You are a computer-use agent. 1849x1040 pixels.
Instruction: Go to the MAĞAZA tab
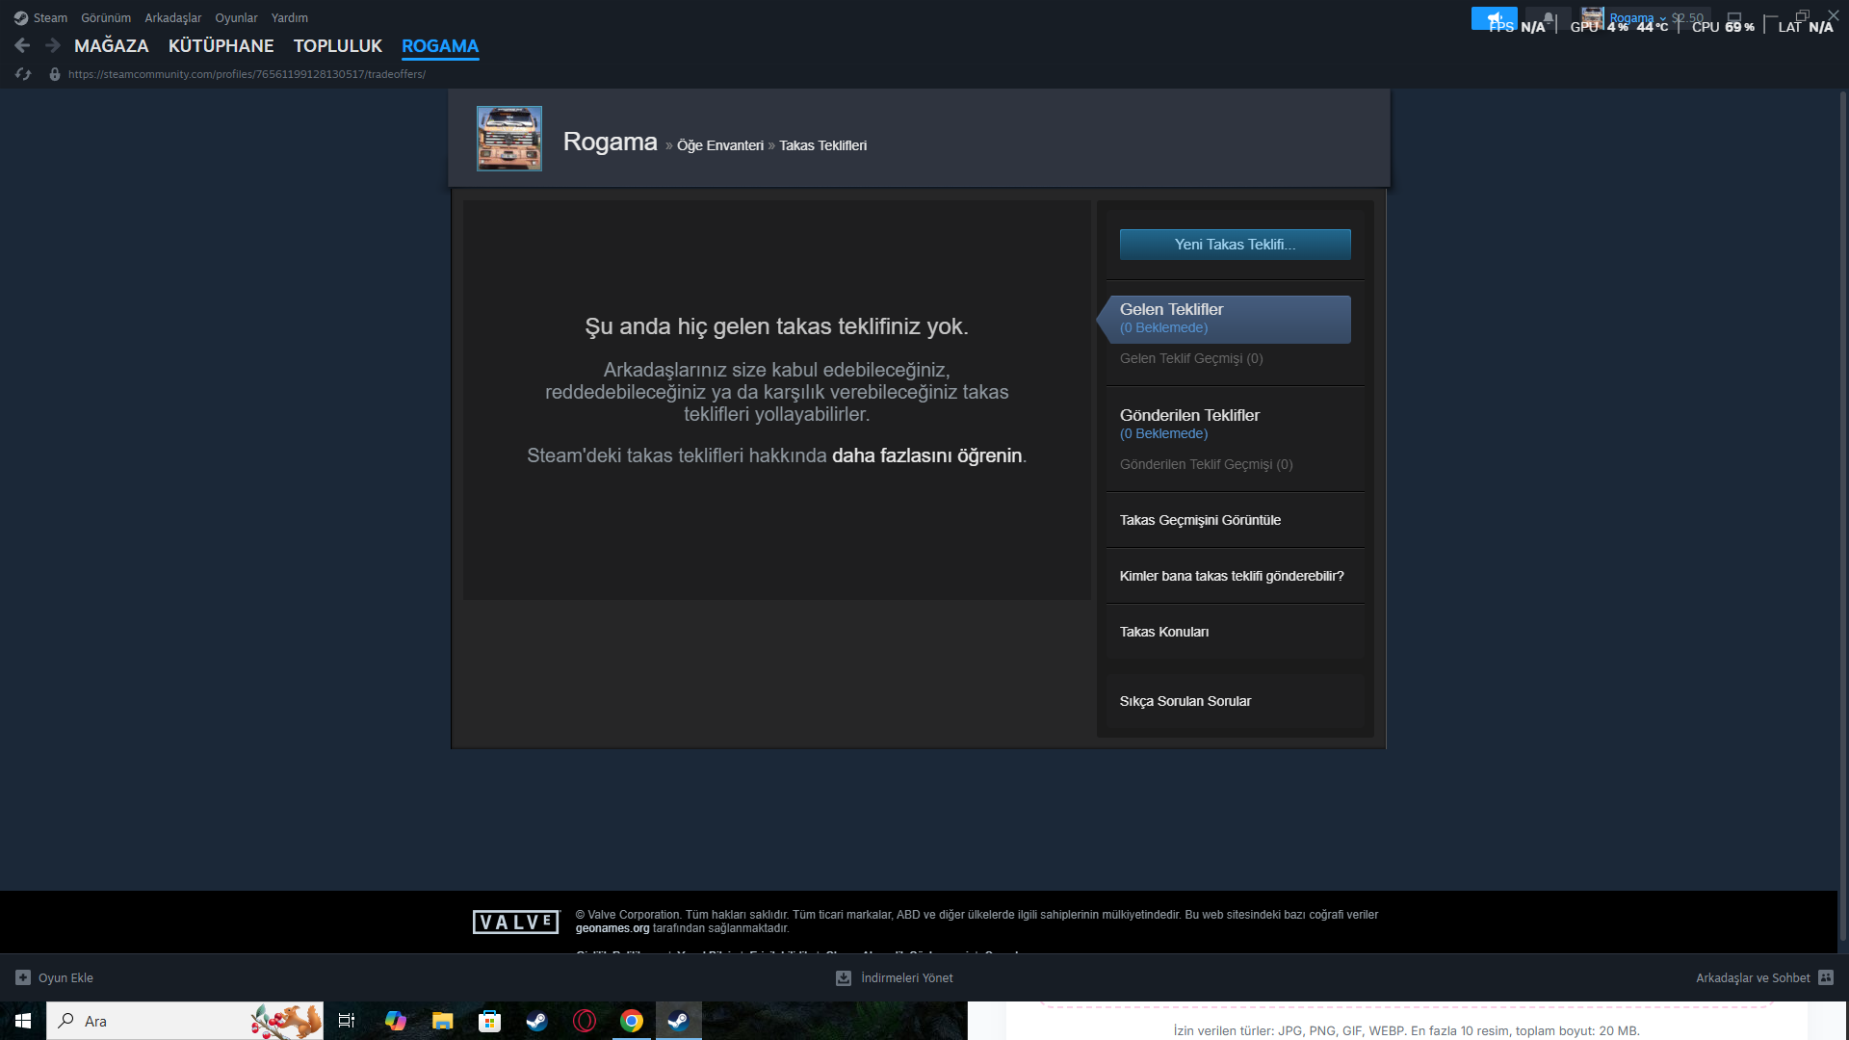pos(112,46)
